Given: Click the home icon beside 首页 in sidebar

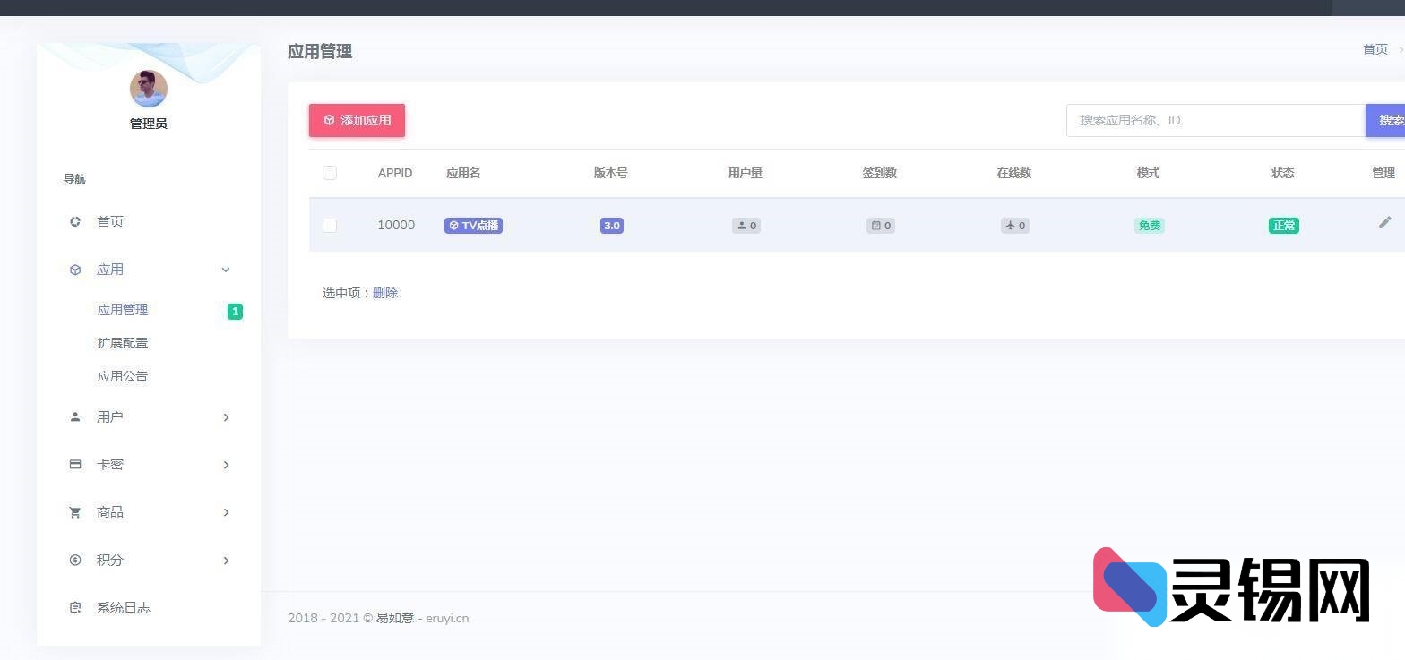Looking at the screenshot, I should click(75, 221).
